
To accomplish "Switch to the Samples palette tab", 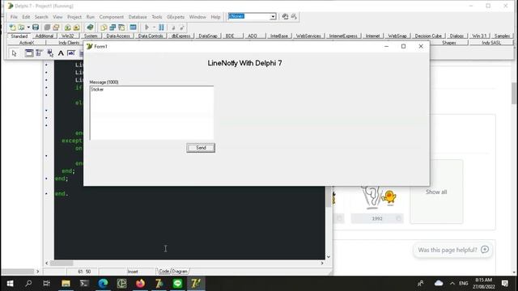I will [x=502, y=36].
